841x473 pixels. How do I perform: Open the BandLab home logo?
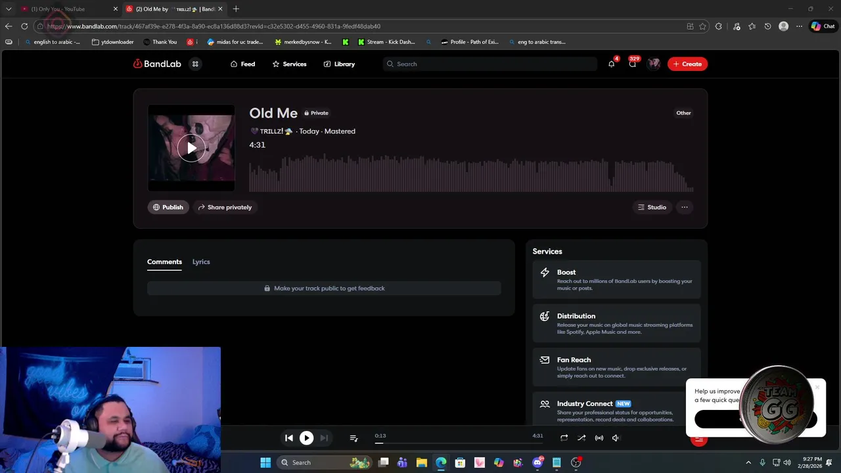pyautogui.click(x=157, y=64)
